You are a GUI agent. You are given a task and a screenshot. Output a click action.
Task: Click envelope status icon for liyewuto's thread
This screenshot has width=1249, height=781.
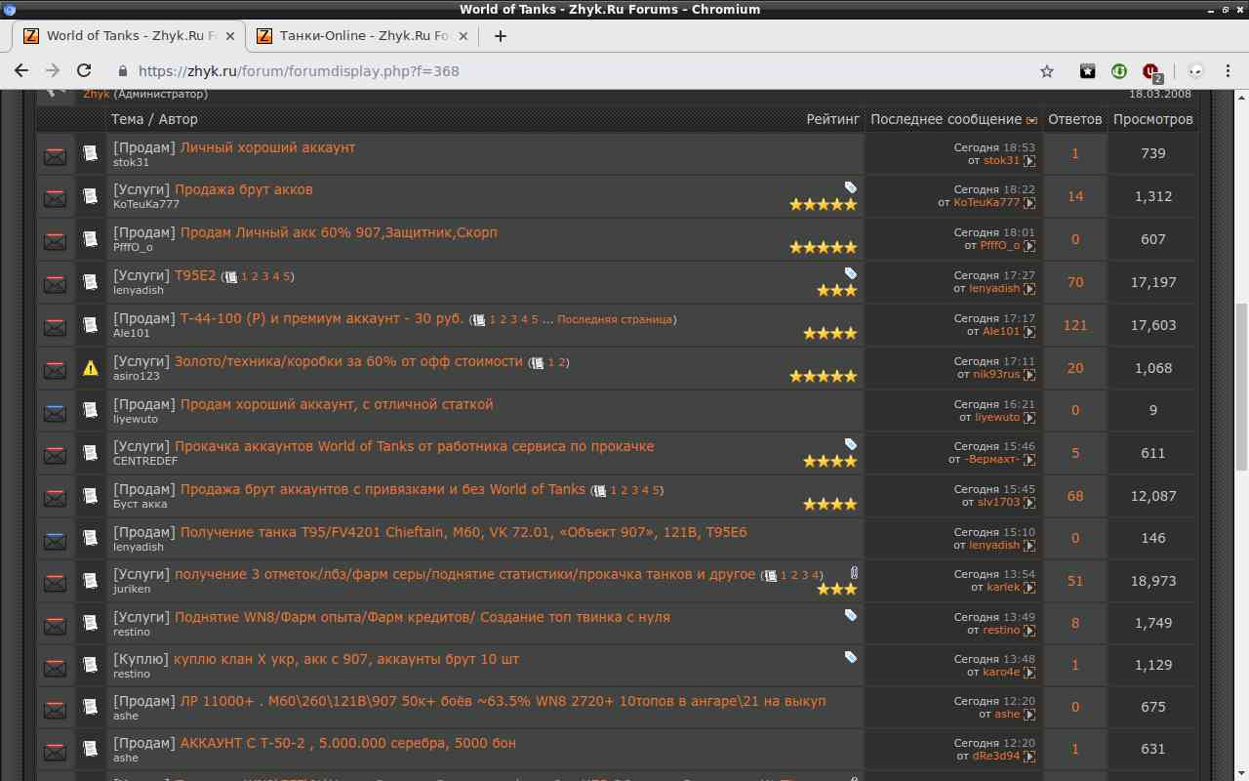coord(56,411)
